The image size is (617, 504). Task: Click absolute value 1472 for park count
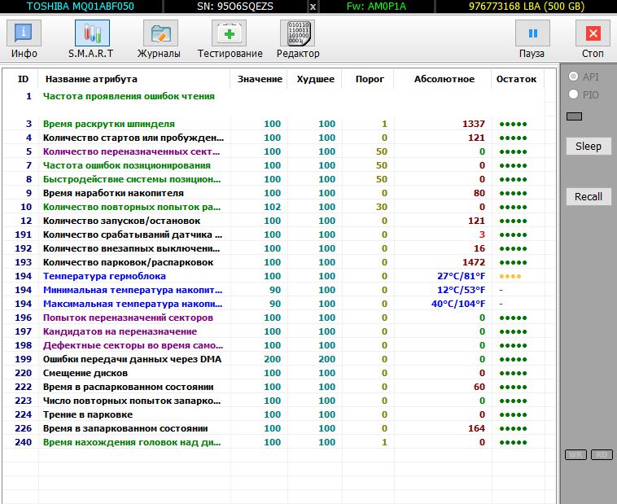[x=474, y=262]
